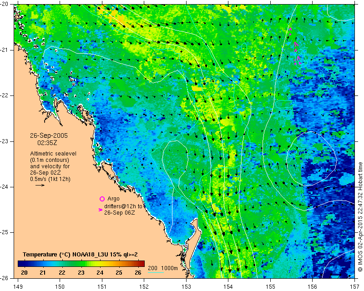Click longitude axis label 150
The height and width of the screenshot is (291, 364).
point(60,287)
